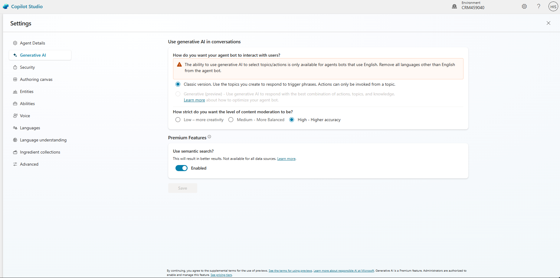Click the Language understanding brain icon

[x=15, y=140]
